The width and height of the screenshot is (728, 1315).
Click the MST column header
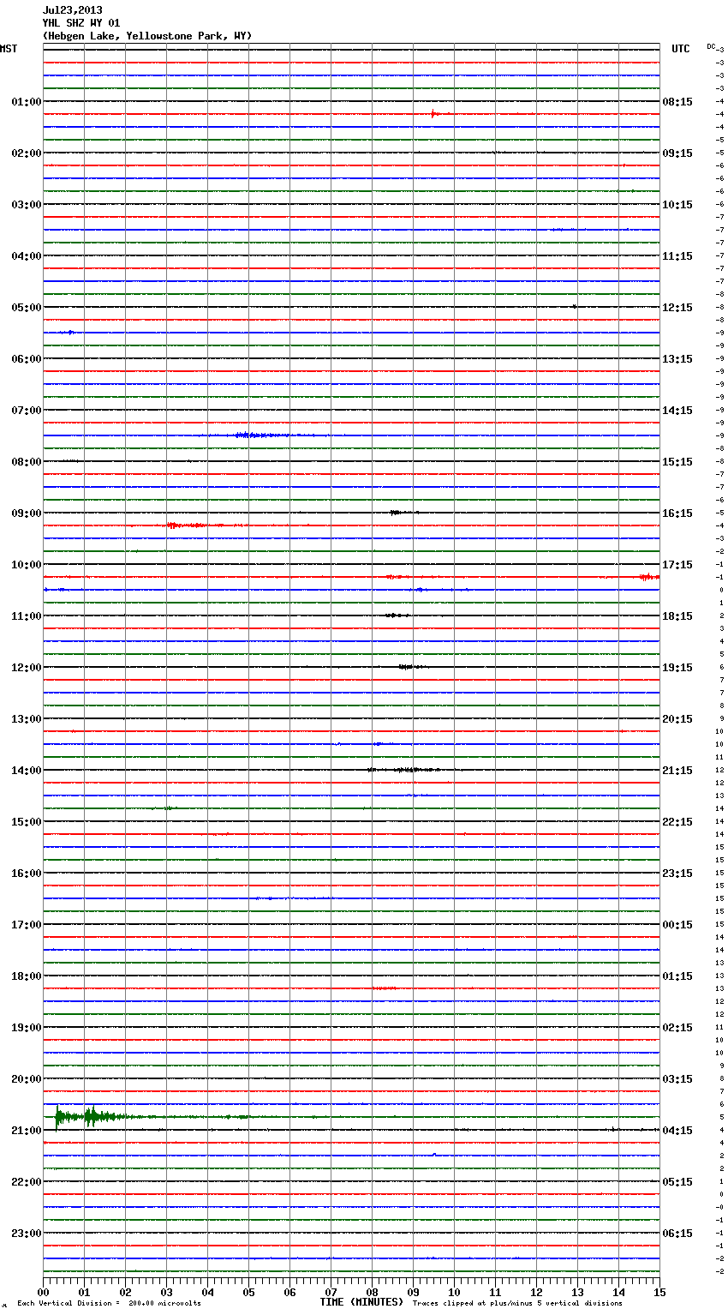[x=9, y=49]
